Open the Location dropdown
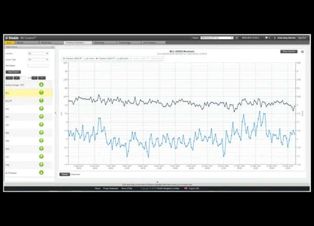Image resolution: width=314 pixels, height=226 pixels. click(x=38, y=53)
